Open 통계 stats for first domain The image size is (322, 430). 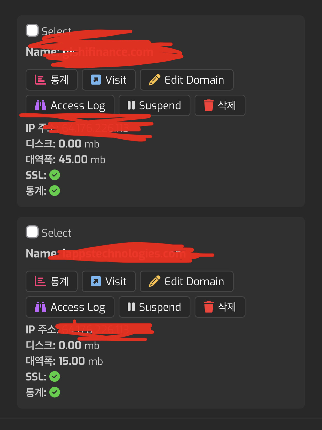point(51,80)
